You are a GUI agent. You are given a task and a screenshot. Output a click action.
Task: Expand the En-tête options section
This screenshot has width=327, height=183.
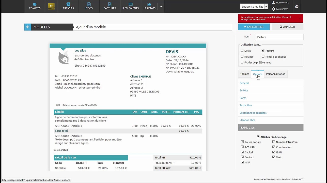coord(271,90)
